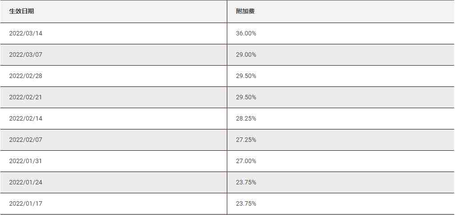The width and height of the screenshot is (455, 215).
Task: Select the 2022/01/31 date cell
Action: (x=113, y=161)
